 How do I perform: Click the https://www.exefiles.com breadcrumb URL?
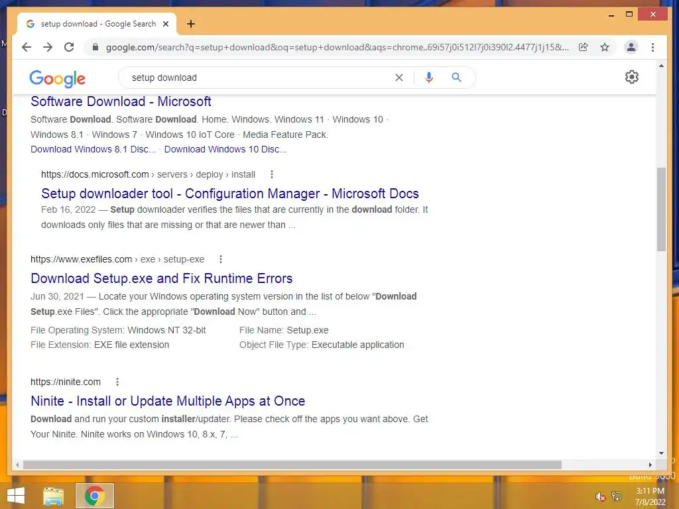tap(117, 259)
